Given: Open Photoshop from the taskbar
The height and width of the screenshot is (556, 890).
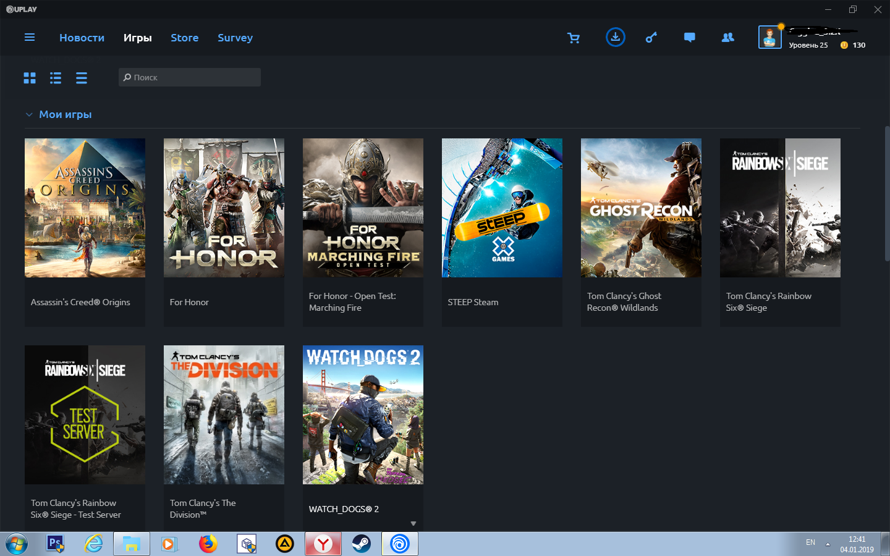Looking at the screenshot, I should point(56,544).
